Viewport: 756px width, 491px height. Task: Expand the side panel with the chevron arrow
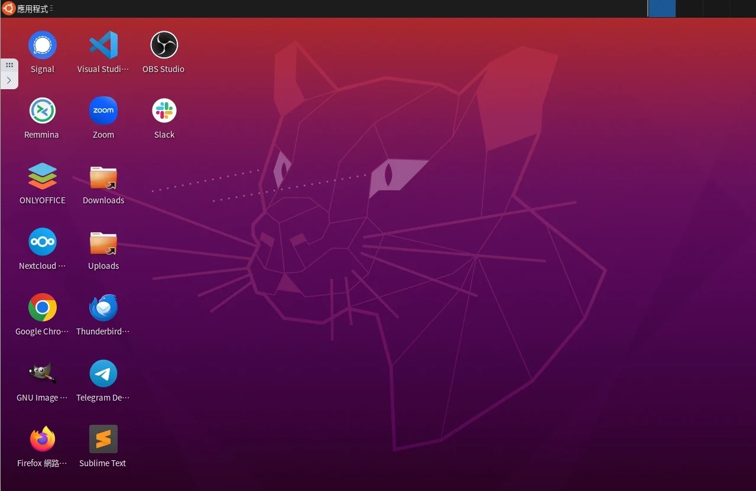tap(9, 80)
